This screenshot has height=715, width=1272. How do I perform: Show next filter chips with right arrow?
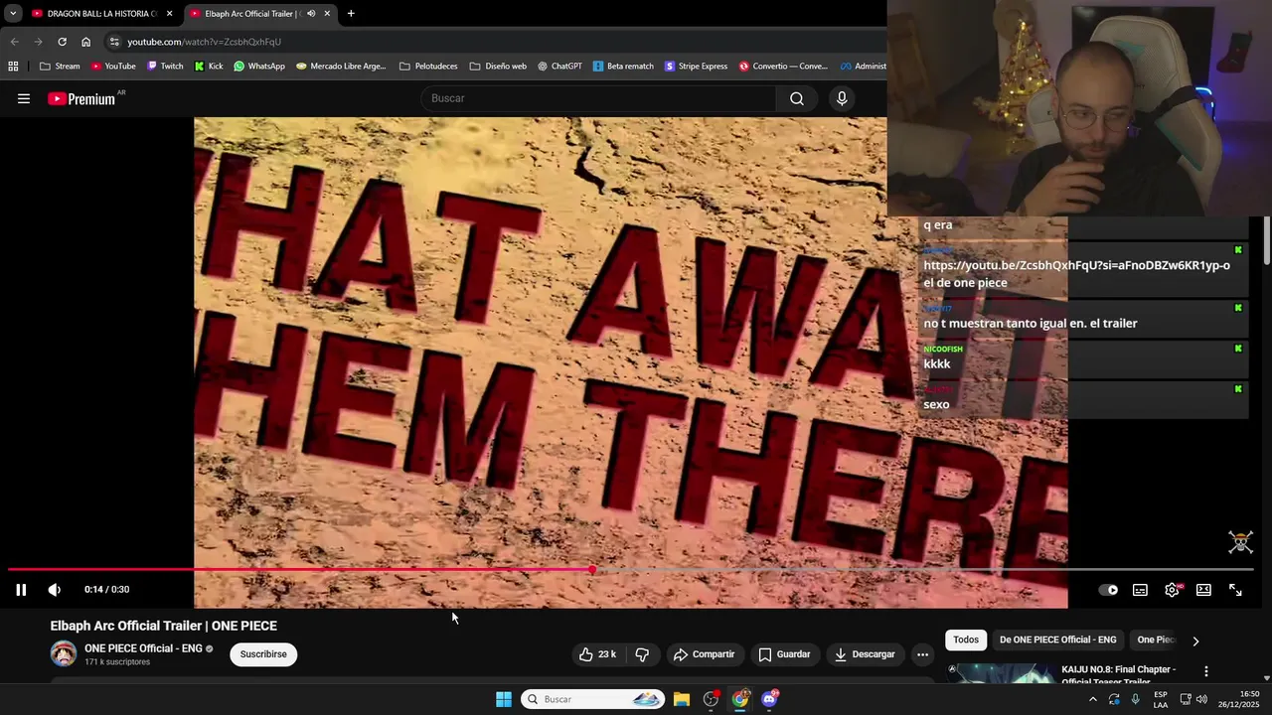1195,641
